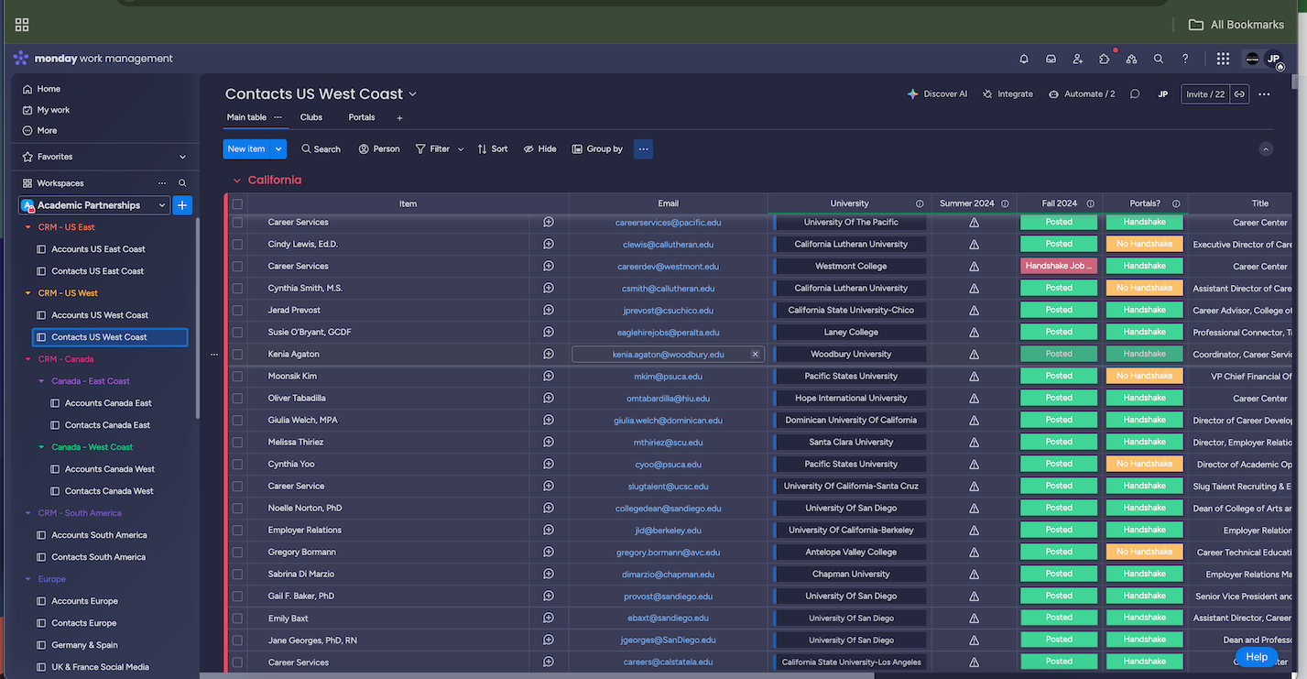This screenshot has width=1307, height=679.
Task: Tick checkbox for Gregory Bormann row
Action: pos(237,553)
